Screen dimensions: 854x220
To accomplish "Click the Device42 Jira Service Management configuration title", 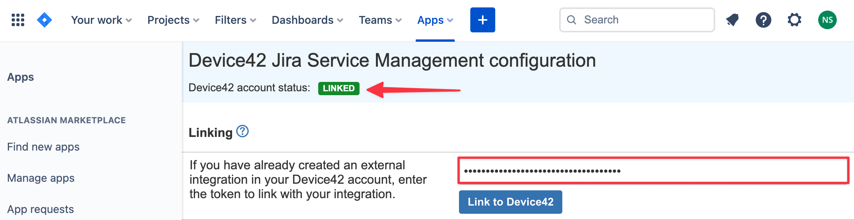I will coord(392,60).
